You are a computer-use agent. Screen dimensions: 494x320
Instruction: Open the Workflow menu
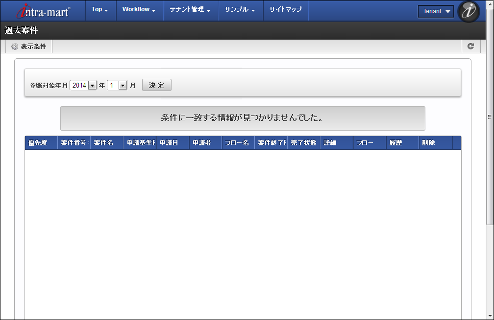(139, 10)
